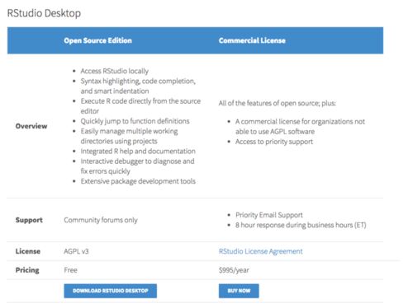Click the AGPL v3 license text
The width and height of the screenshot is (413, 308).
click(x=76, y=251)
